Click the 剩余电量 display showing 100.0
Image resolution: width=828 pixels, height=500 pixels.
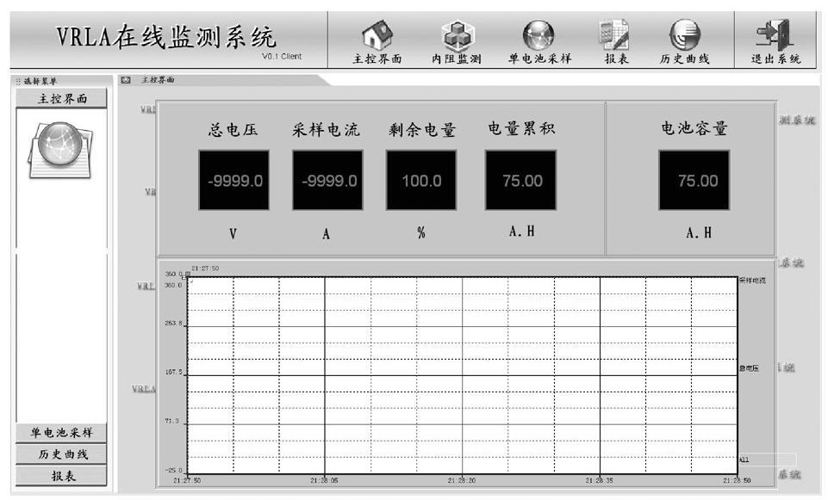pos(421,181)
